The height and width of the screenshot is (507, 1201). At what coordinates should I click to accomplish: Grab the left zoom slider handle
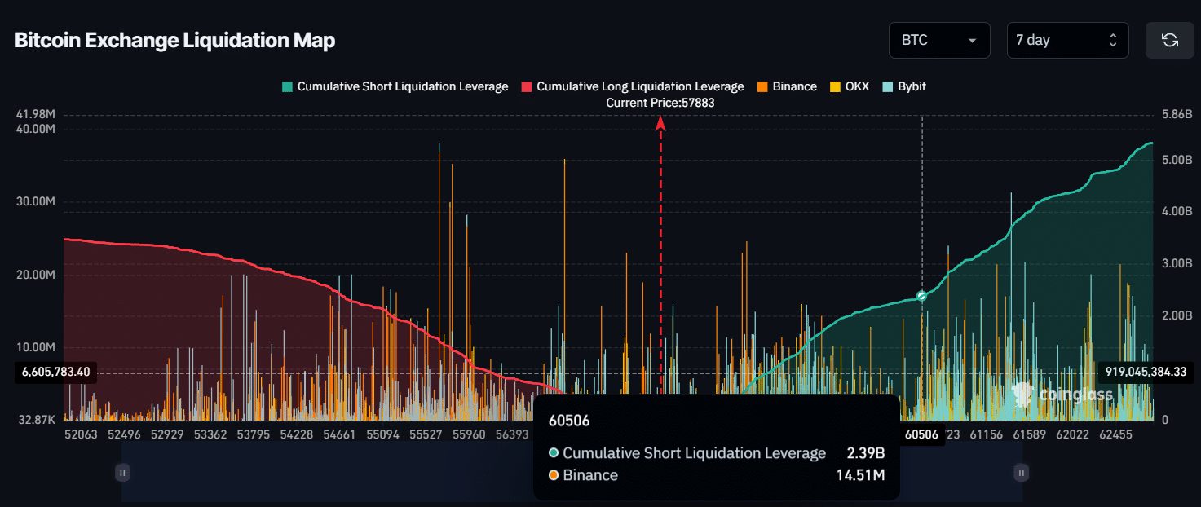coord(122,472)
